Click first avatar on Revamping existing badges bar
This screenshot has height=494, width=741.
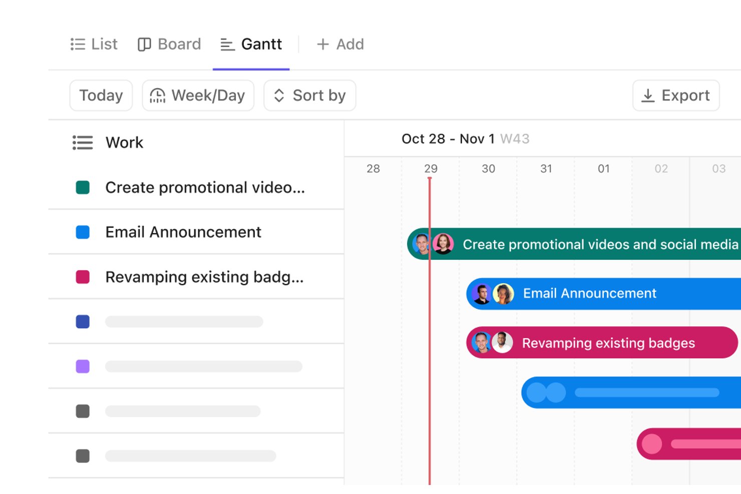point(482,342)
